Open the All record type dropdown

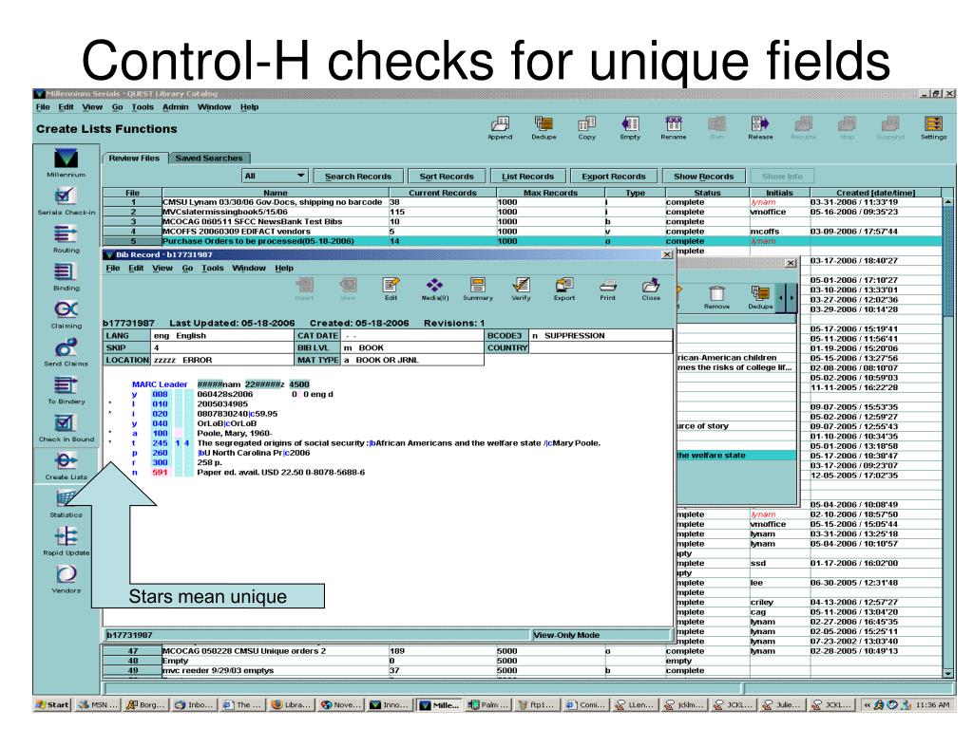pyautogui.click(x=275, y=176)
